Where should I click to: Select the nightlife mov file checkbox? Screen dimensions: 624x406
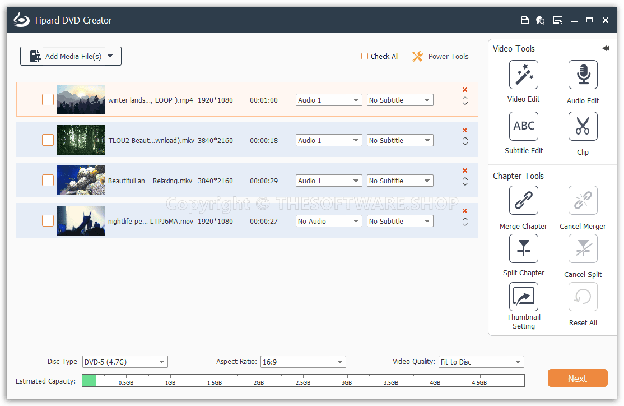pos(48,221)
